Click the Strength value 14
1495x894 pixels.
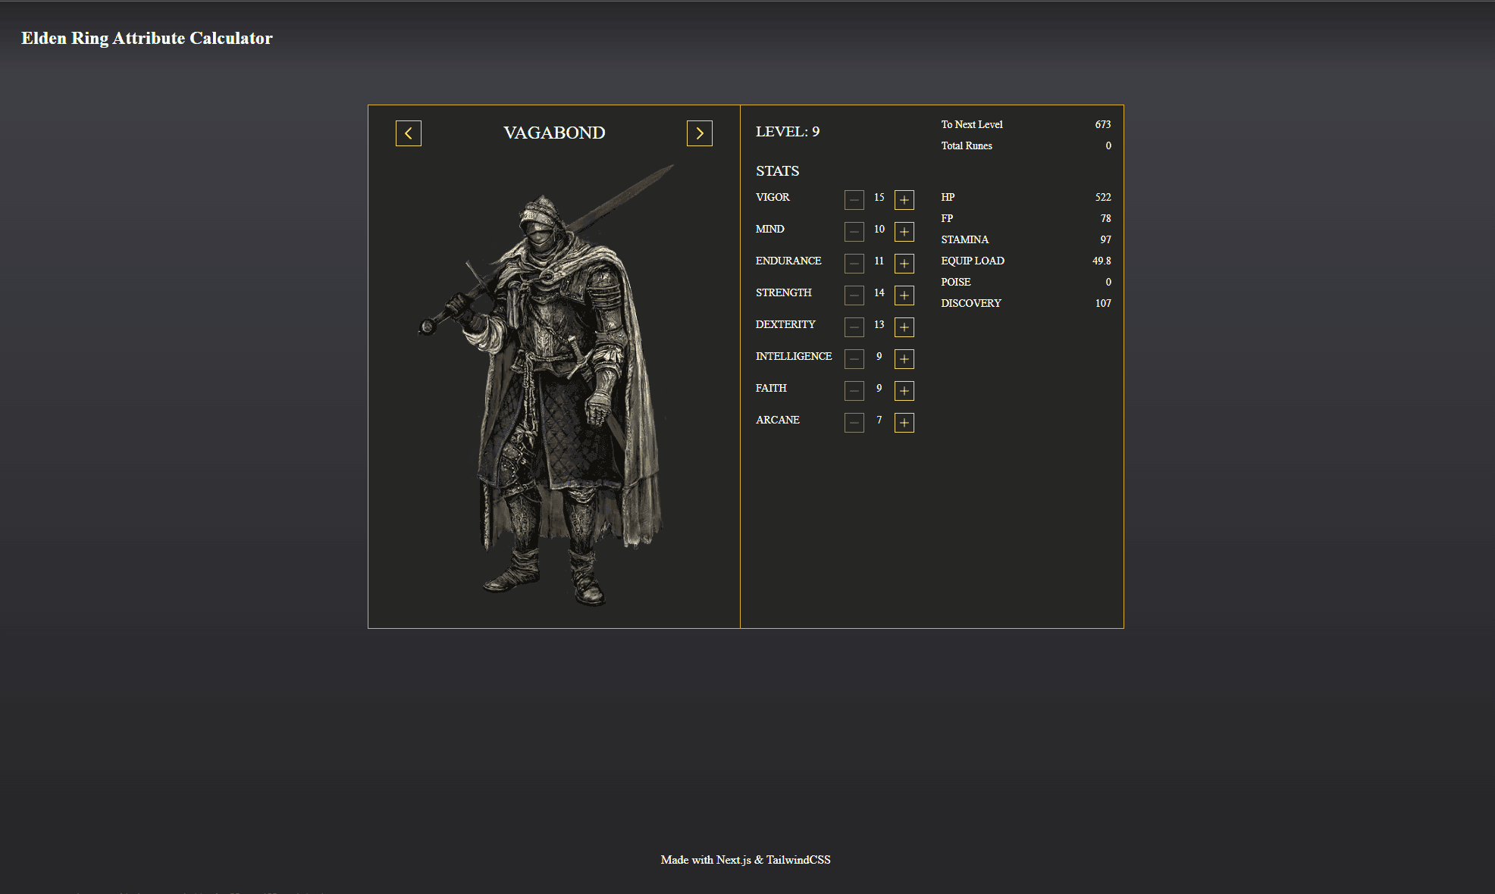pyautogui.click(x=879, y=292)
